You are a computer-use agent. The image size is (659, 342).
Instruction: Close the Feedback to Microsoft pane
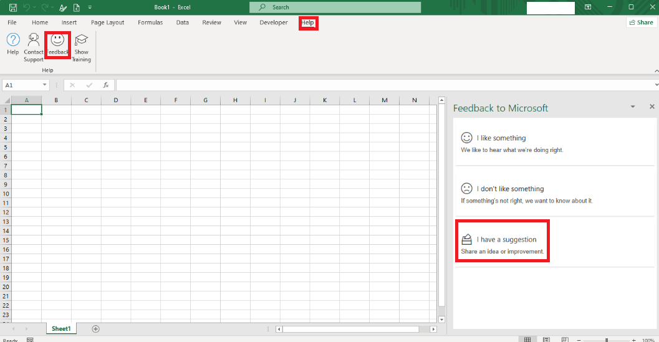click(652, 107)
